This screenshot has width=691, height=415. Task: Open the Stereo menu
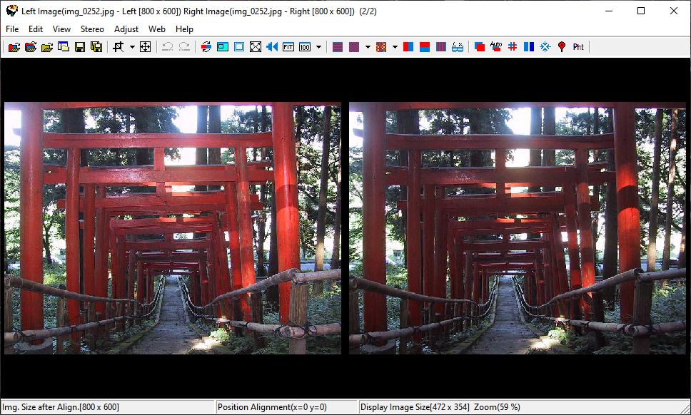click(92, 29)
